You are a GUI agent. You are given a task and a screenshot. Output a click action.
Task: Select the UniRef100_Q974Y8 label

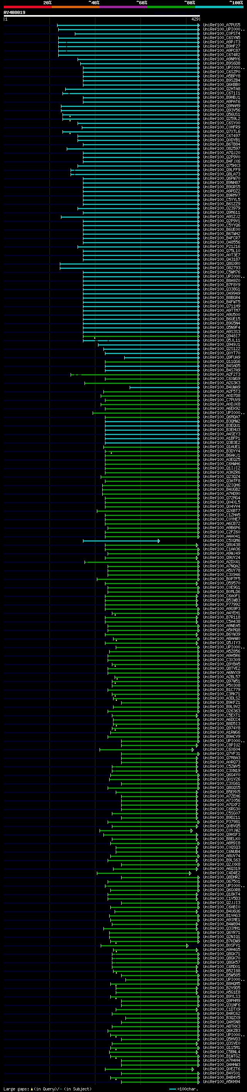point(222,728)
